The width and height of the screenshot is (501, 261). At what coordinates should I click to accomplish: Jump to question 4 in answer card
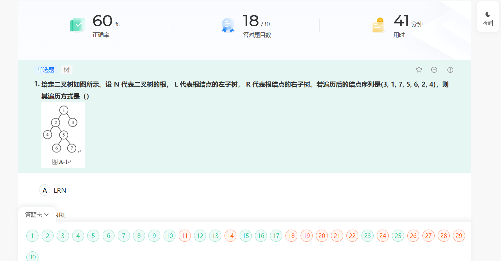pos(78,236)
